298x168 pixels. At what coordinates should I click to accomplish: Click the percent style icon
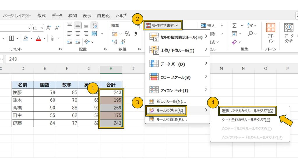(x=127, y=34)
